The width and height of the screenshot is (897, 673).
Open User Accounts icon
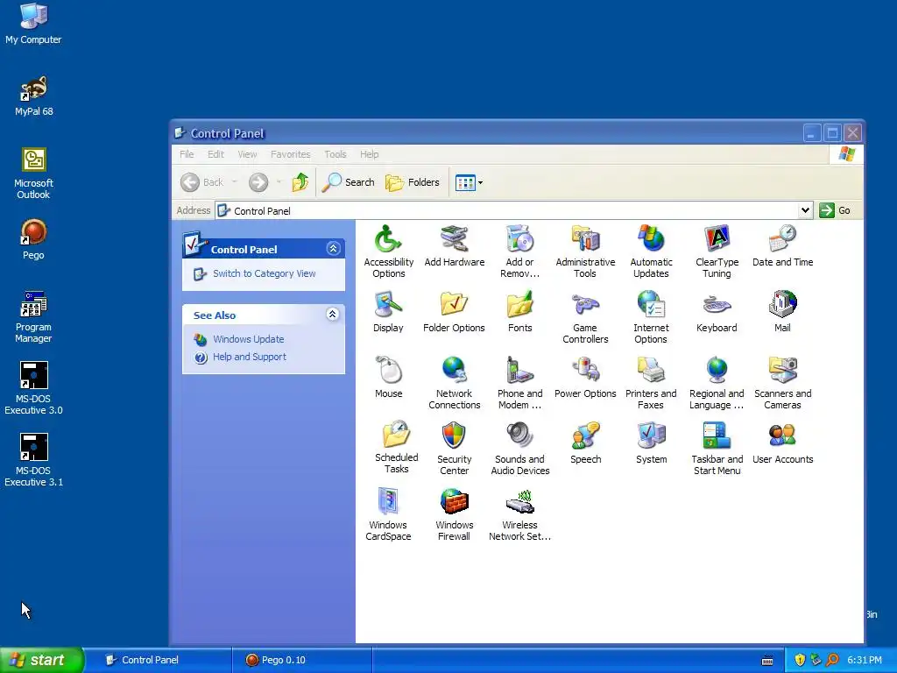[x=782, y=436]
